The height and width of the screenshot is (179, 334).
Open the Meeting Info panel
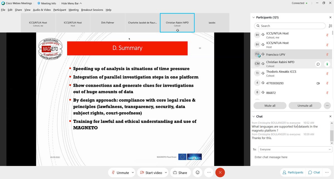pyautogui.click(x=47, y=3)
